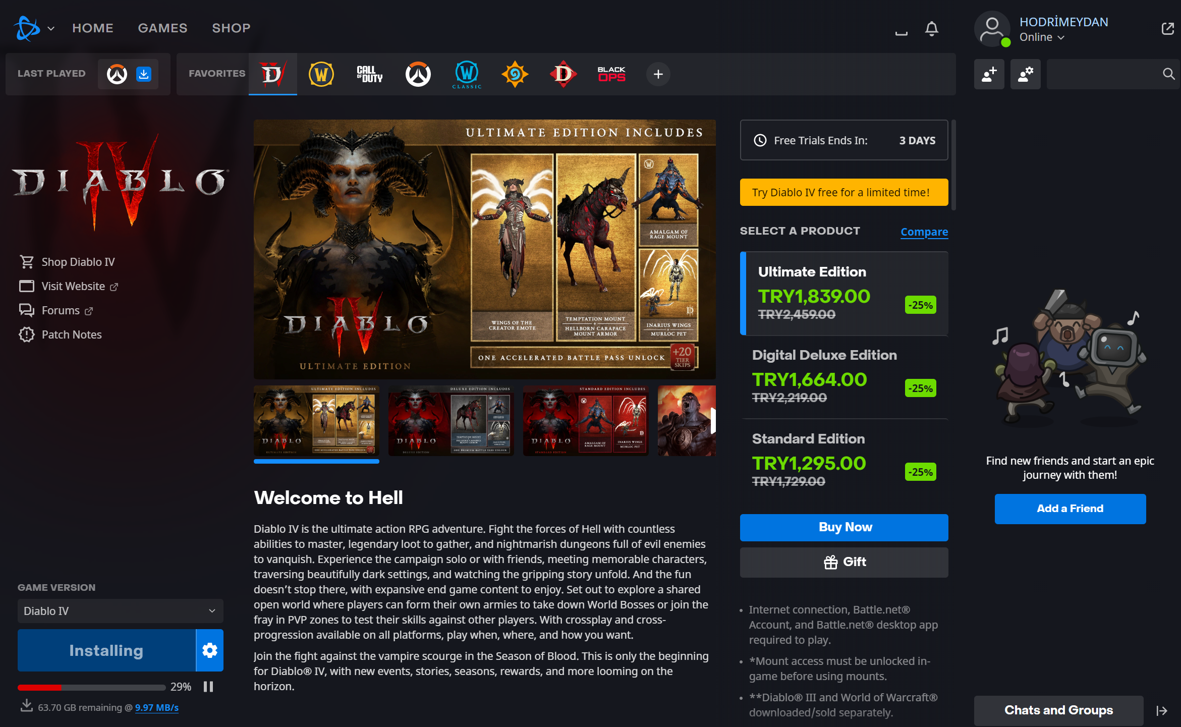Select Overwatch in the favorites bar
The height and width of the screenshot is (727, 1181).
point(418,74)
